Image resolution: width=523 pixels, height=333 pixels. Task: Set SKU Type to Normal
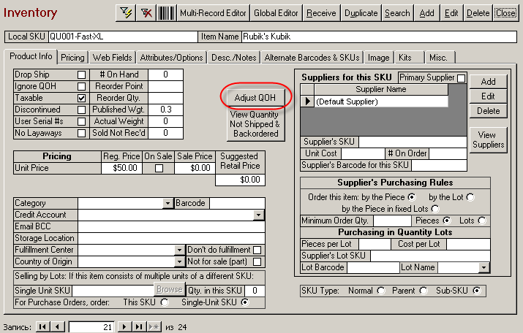[381, 291]
